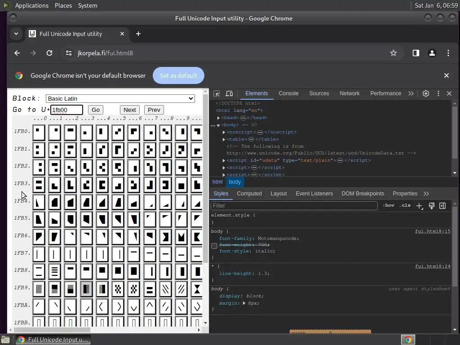460x345 pixels.
Task: Bookmark this page with the star icon
Action: [x=394, y=53]
